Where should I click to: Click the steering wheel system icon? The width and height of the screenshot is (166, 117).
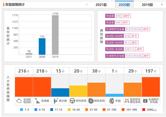72,100
